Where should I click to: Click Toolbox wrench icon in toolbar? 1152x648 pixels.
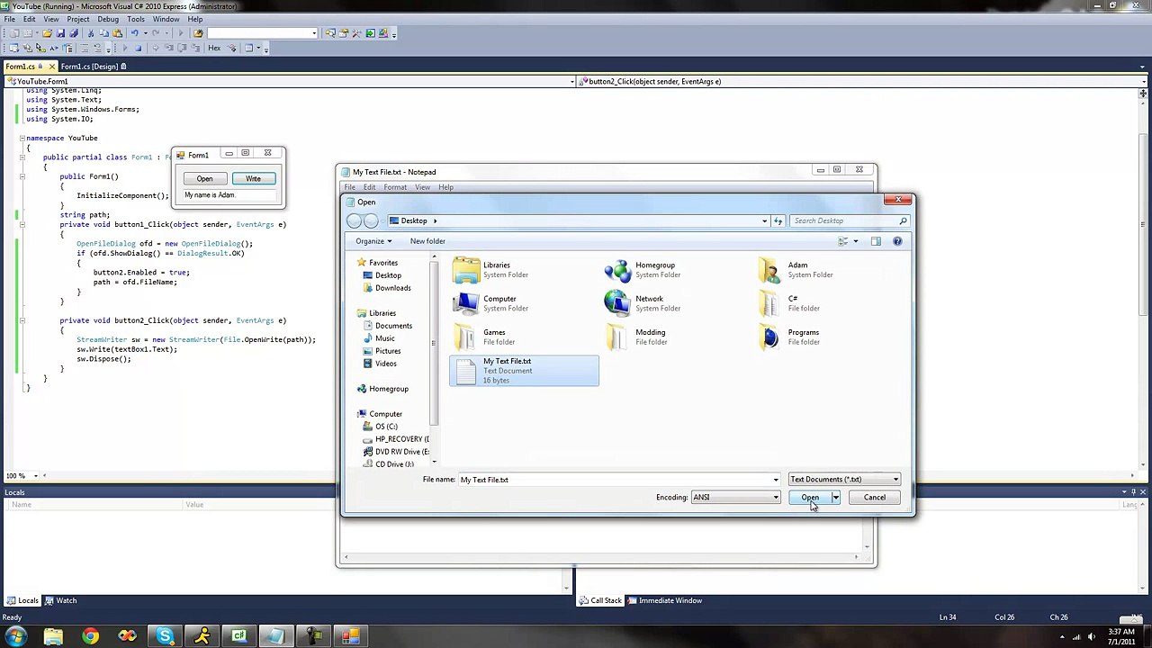click(x=356, y=33)
